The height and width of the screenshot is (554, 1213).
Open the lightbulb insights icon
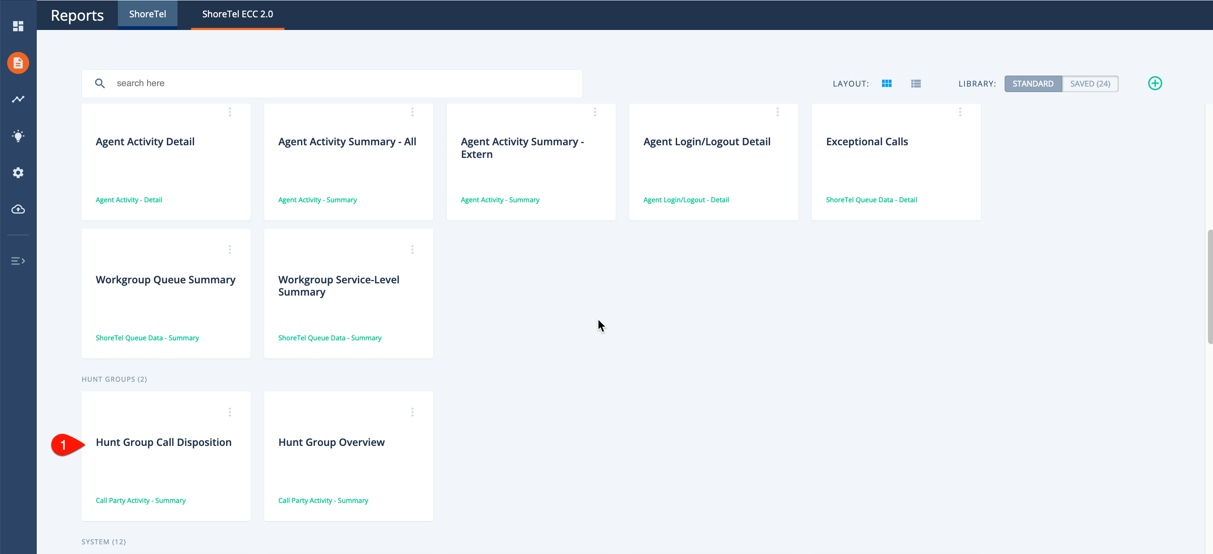pos(18,136)
